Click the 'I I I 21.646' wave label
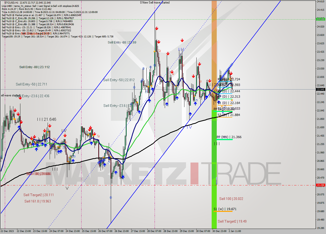The height and width of the screenshot is (234, 326). coord(47,119)
